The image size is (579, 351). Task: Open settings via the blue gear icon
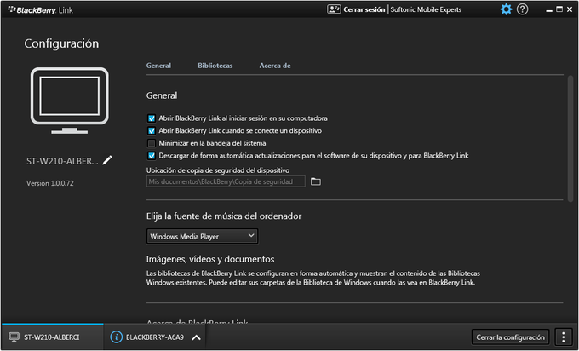506,9
